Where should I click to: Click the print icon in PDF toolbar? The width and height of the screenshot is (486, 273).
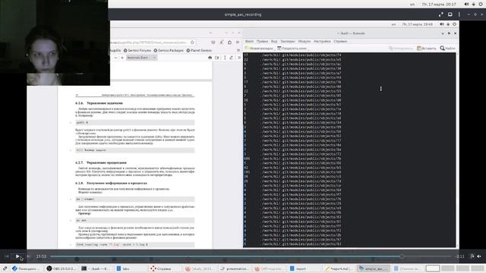(210, 58)
